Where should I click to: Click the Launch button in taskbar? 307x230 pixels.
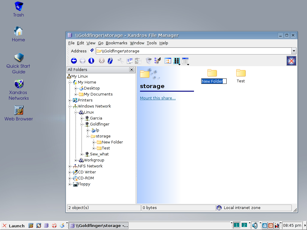13,226
